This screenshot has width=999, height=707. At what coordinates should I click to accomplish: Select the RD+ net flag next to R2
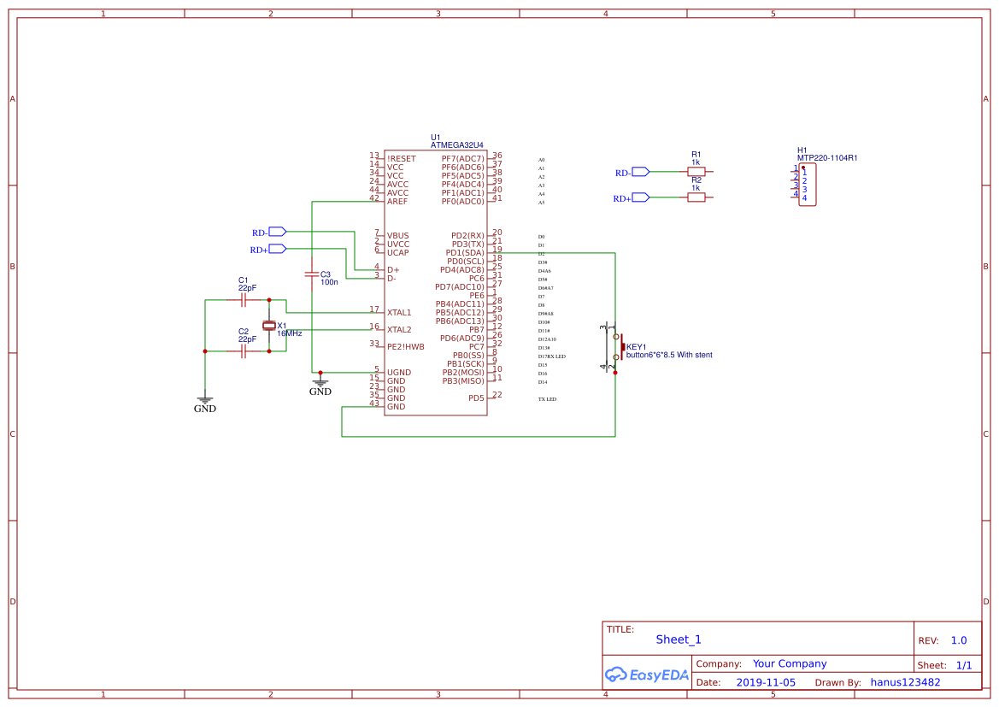coord(639,197)
